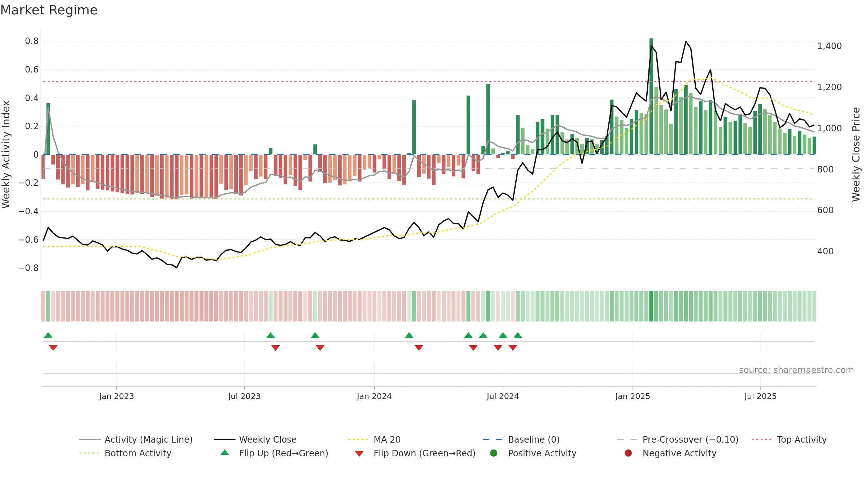Toggle the Activity (Magic Line) legend entry

pyautogui.click(x=136, y=439)
